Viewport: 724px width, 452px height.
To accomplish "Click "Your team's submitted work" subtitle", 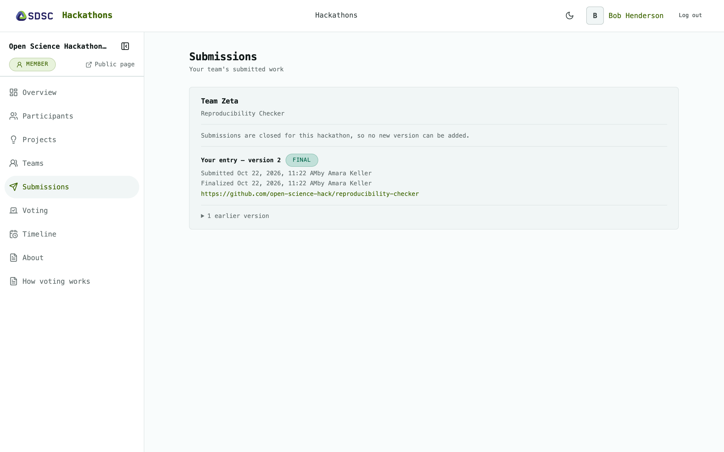I will click(236, 69).
